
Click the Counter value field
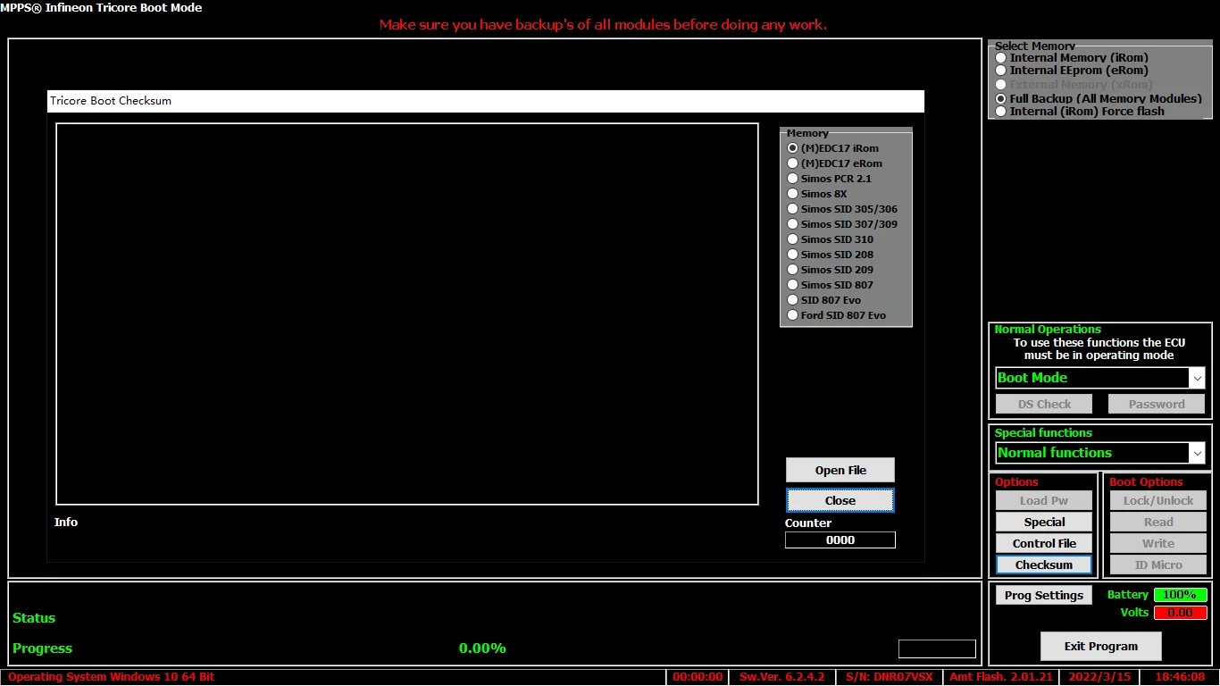(840, 540)
